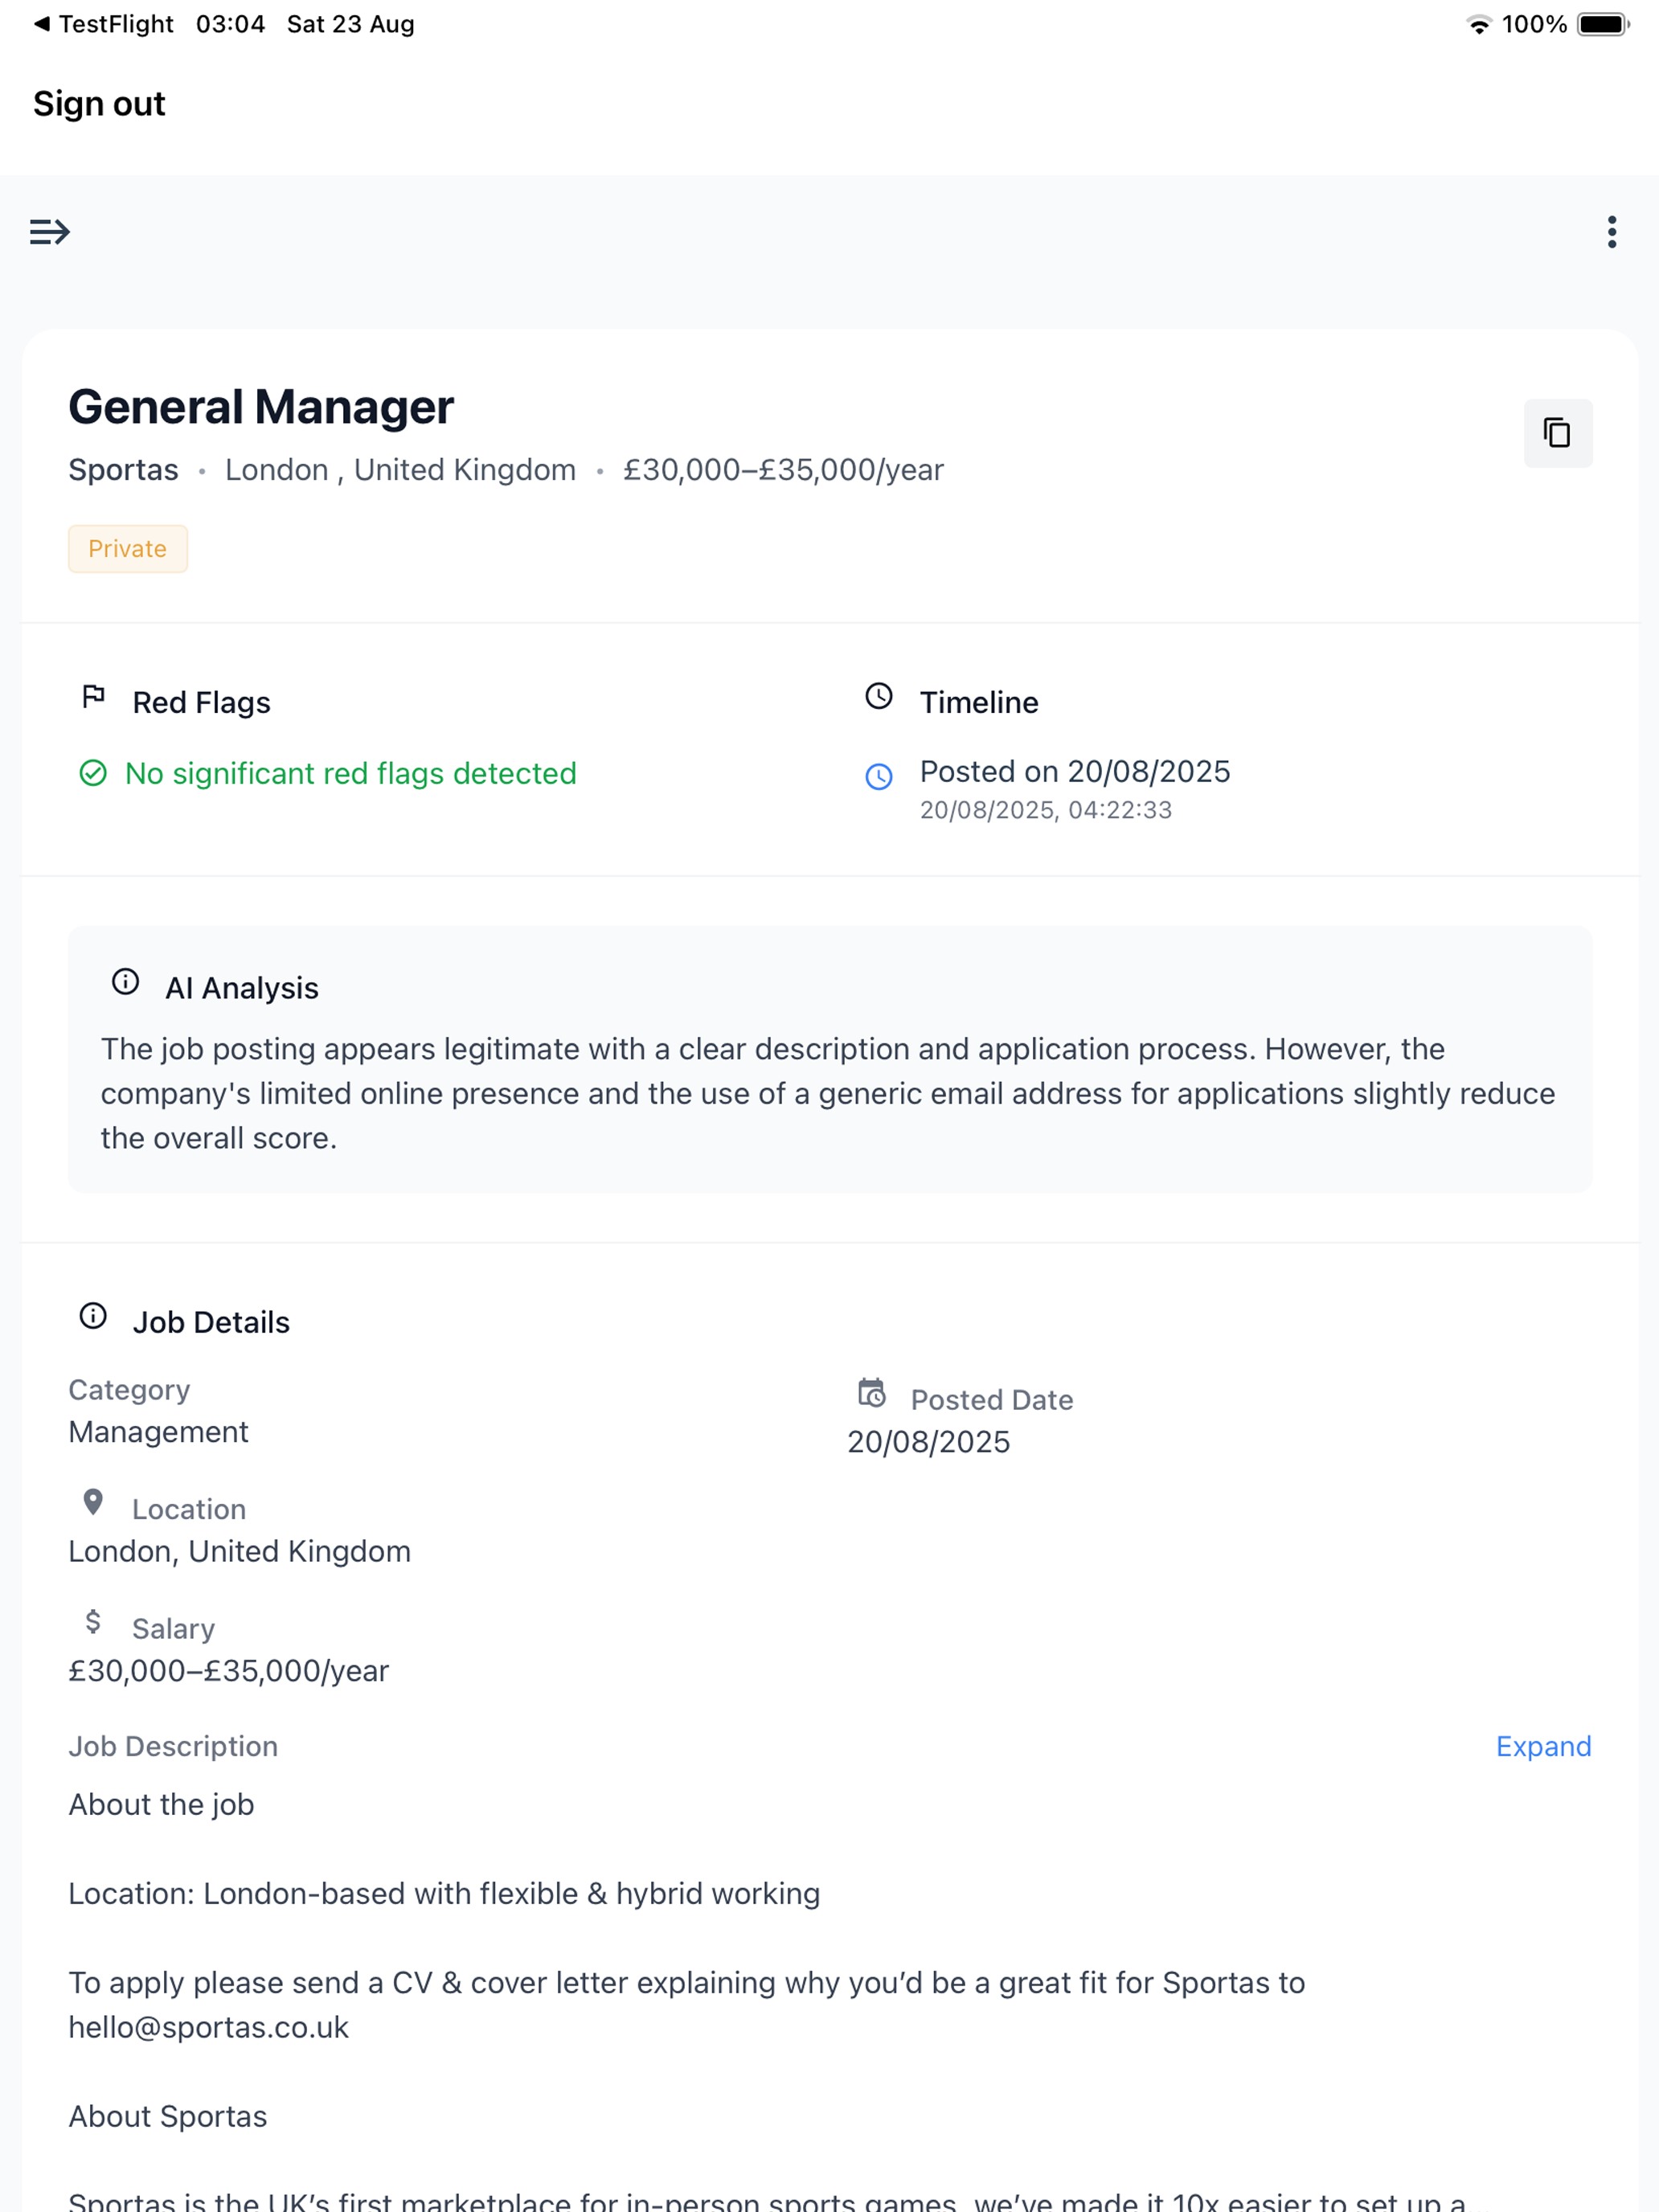Click the 'Location' field label
This screenshot has height=2212, width=1659.
[x=189, y=1509]
